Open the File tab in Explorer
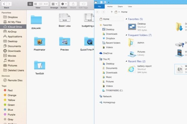The image size is (187, 124). click(x=100, y=6)
